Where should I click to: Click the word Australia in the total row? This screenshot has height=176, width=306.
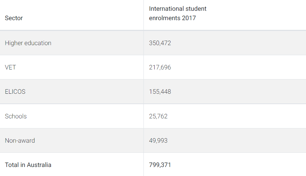coord(39,165)
